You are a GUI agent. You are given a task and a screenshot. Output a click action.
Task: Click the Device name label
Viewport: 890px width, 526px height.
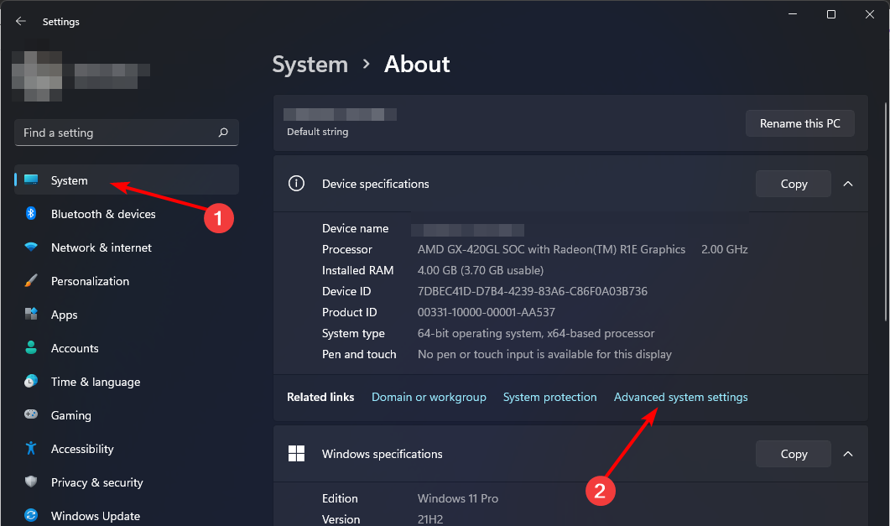coord(356,228)
